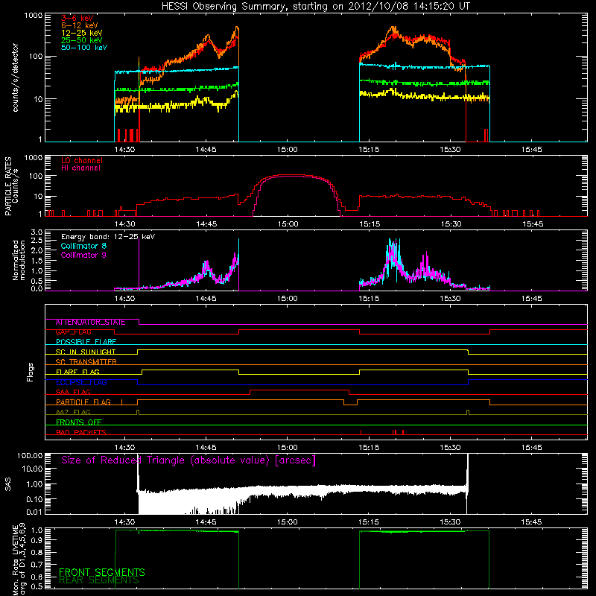The width and height of the screenshot is (596, 596).
Task: Click the '15:30' tick under the Flags panel
Action: pyautogui.click(x=450, y=448)
